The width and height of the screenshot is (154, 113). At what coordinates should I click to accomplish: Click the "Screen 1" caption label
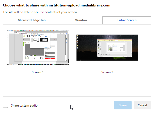tap(38, 72)
